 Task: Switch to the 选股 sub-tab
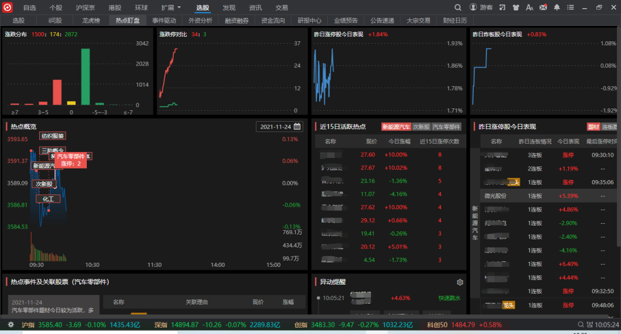[18, 20]
